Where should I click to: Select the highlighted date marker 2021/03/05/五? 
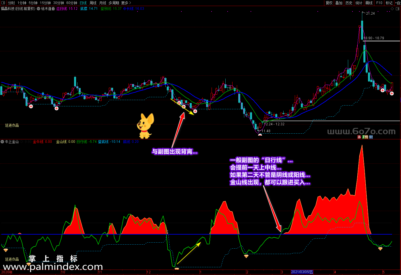pos(302,272)
